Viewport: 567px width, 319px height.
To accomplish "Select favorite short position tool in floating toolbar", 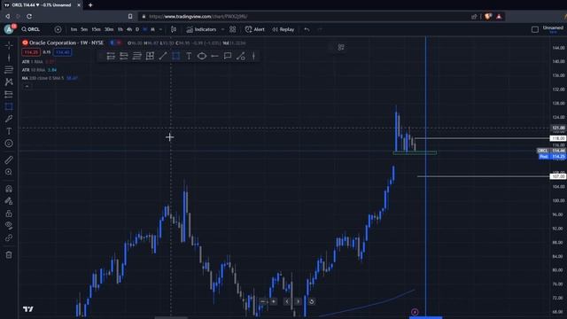I will tap(124, 56).
